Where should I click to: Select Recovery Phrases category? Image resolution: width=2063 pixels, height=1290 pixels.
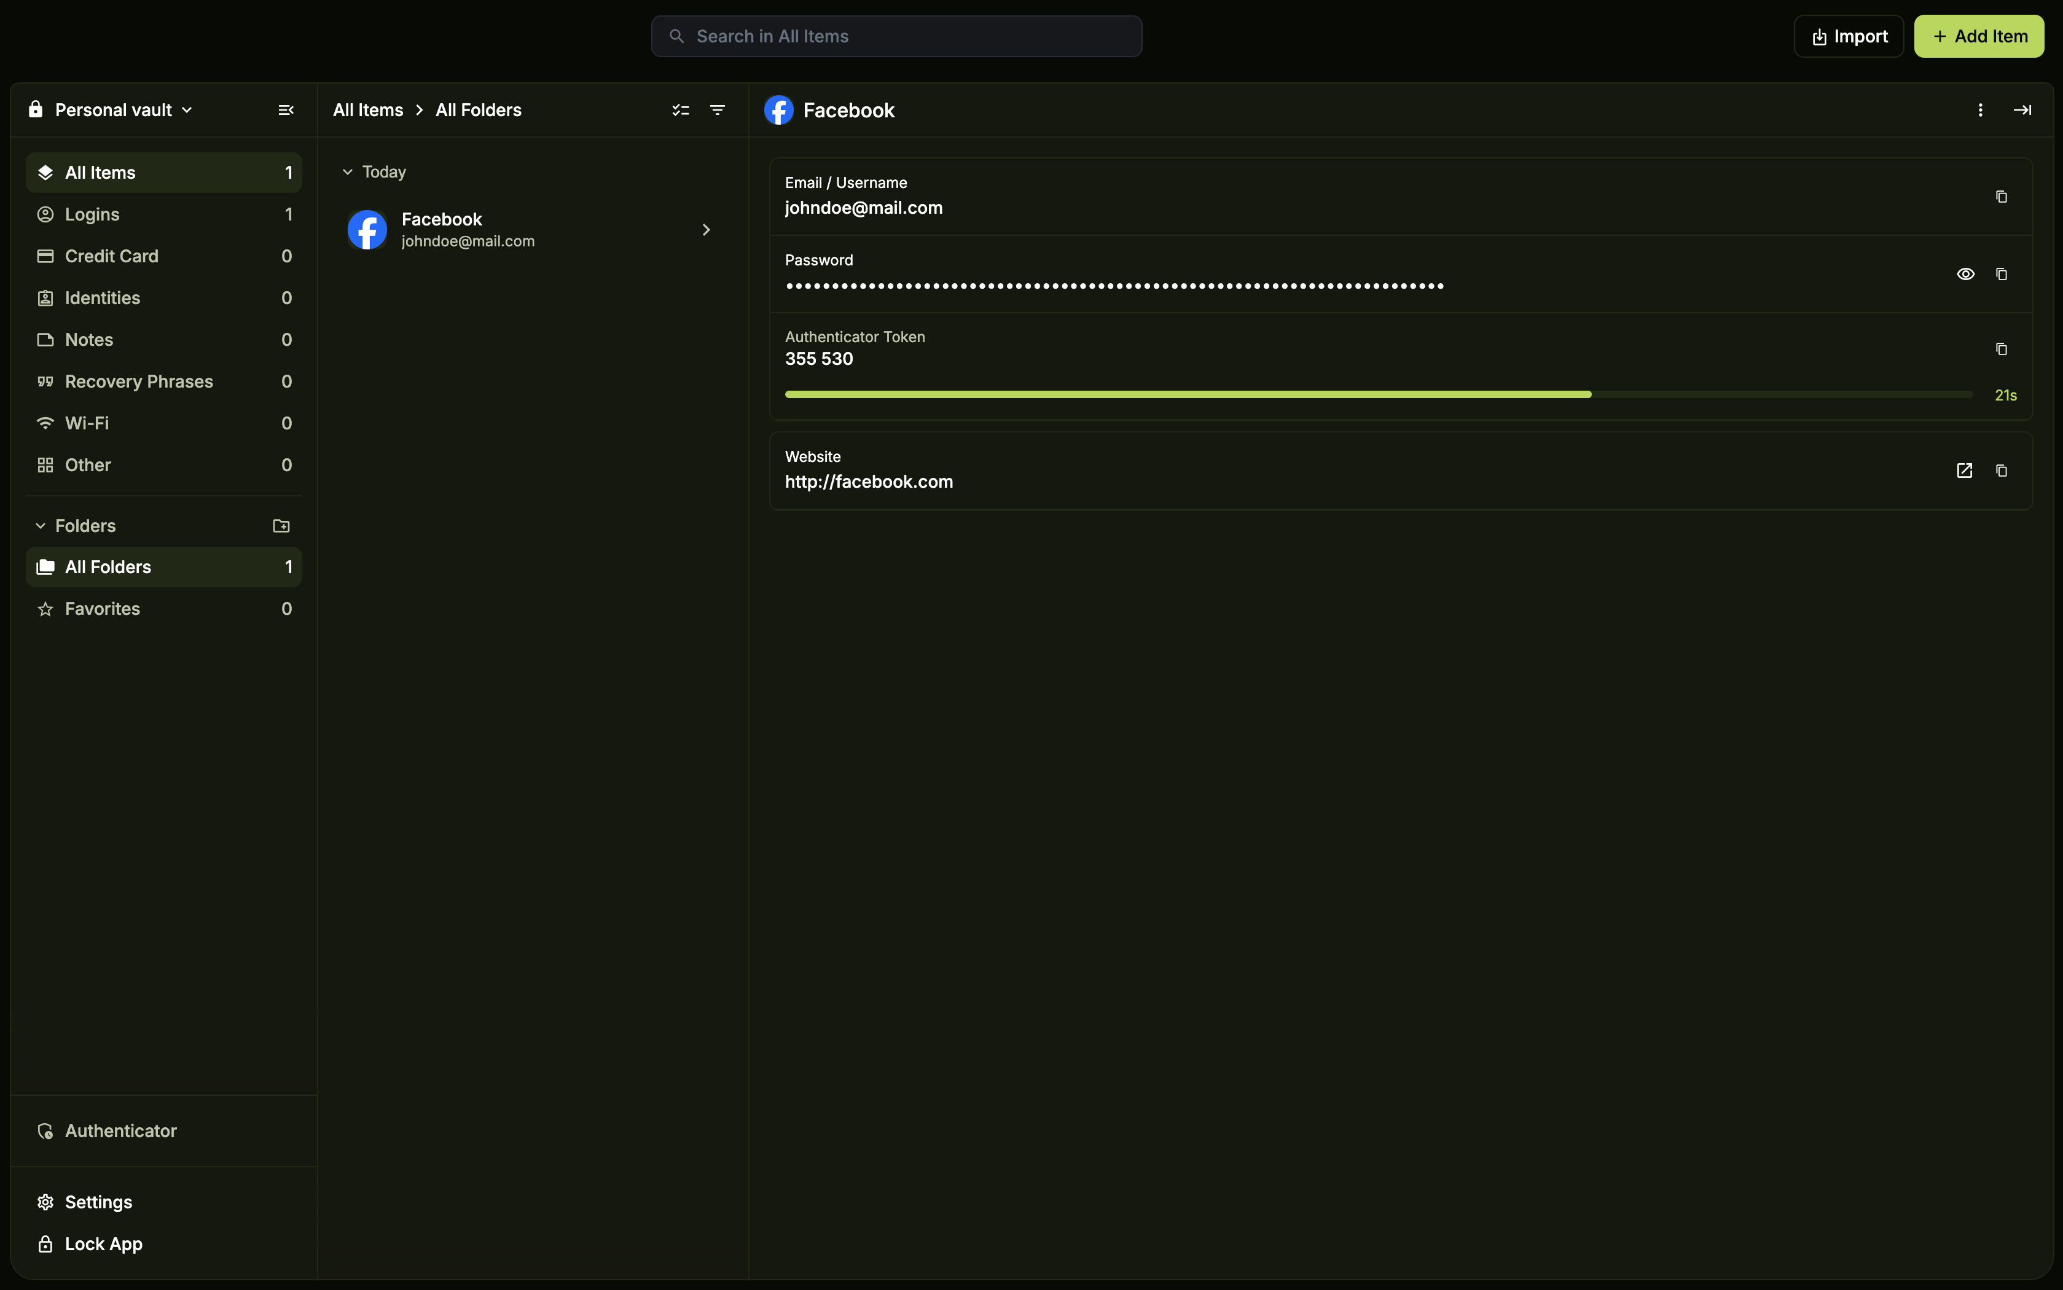pyautogui.click(x=164, y=381)
